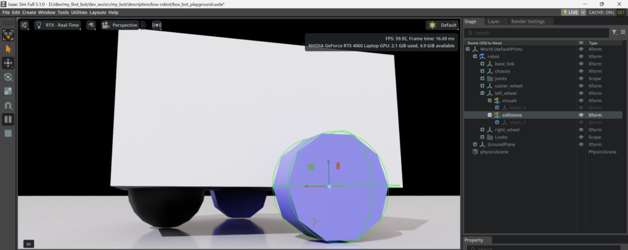Viewport: 628px width, 250px height.
Task: Click the Stage filter funnel icon
Action: tap(615, 32)
